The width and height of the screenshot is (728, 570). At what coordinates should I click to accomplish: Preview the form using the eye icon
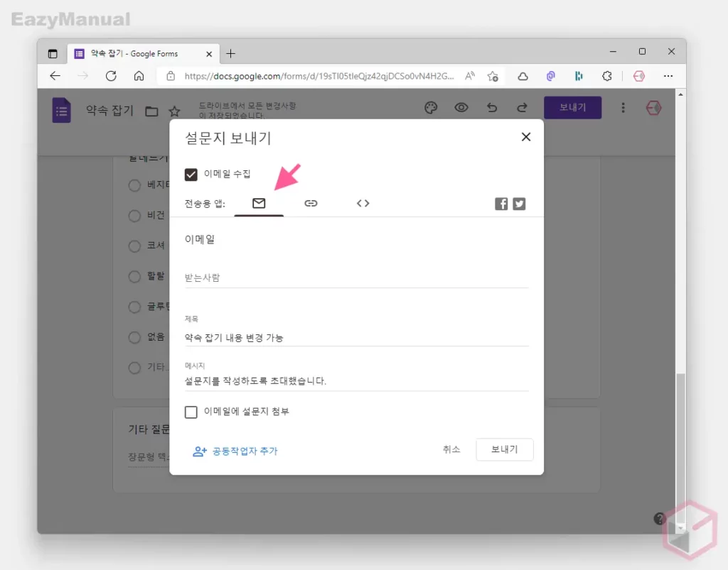[461, 107]
